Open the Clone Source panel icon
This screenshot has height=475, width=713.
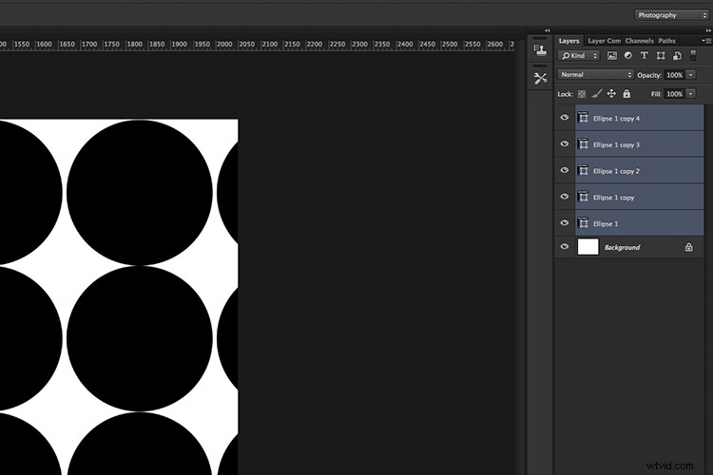[x=540, y=50]
